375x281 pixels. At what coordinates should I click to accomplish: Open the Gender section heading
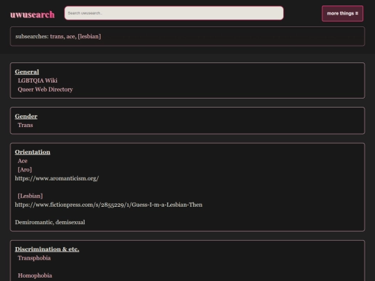click(26, 116)
